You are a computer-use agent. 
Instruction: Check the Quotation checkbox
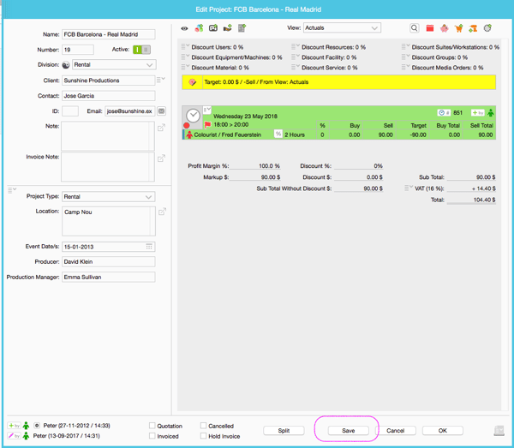pos(152,426)
